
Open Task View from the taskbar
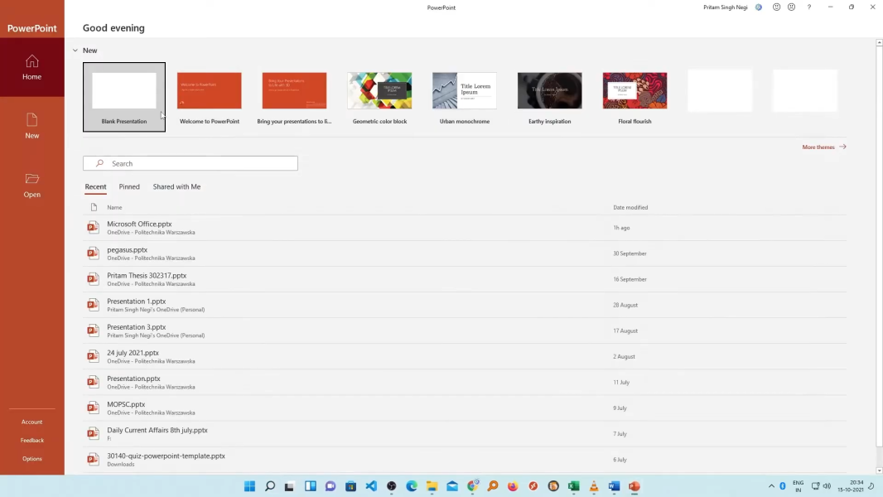[289, 486]
